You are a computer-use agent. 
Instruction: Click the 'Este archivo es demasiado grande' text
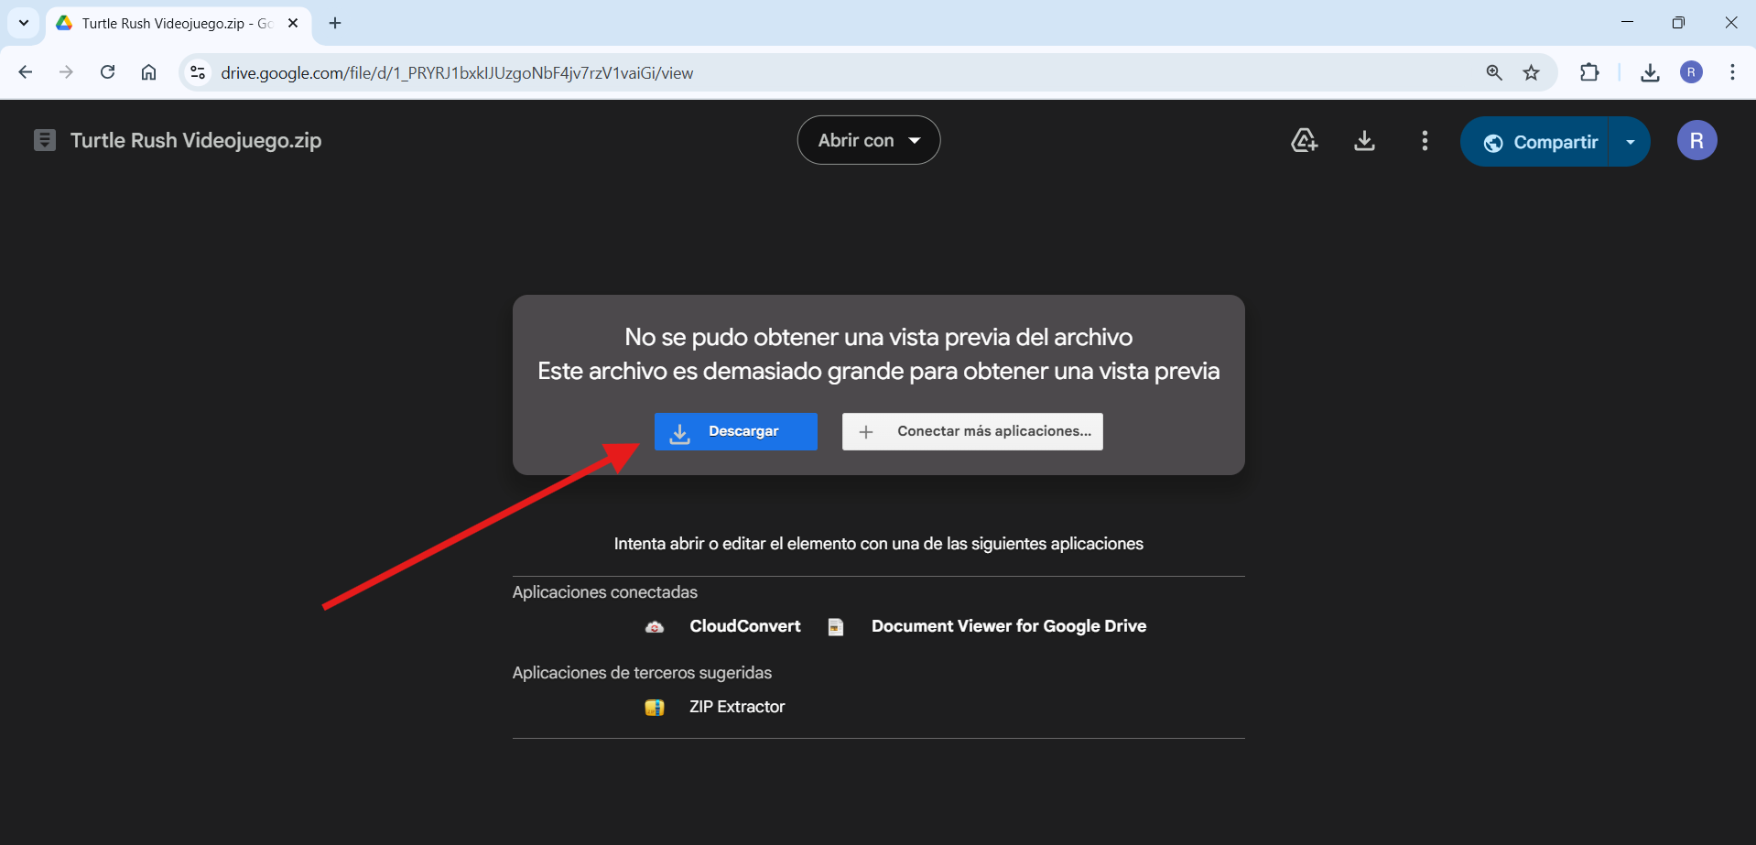(x=878, y=371)
